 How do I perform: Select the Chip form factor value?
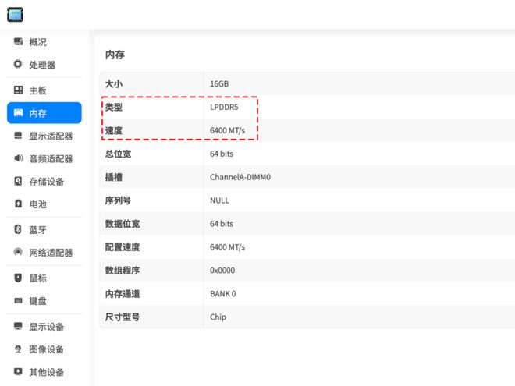click(x=218, y=317)
